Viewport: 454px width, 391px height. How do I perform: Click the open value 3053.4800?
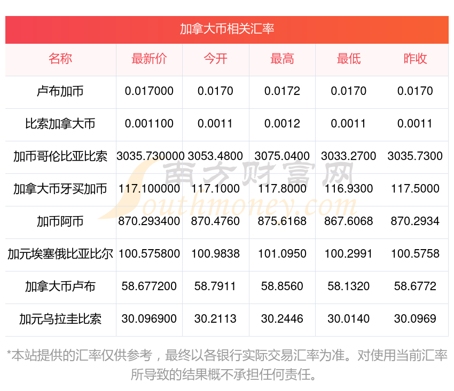215,156
